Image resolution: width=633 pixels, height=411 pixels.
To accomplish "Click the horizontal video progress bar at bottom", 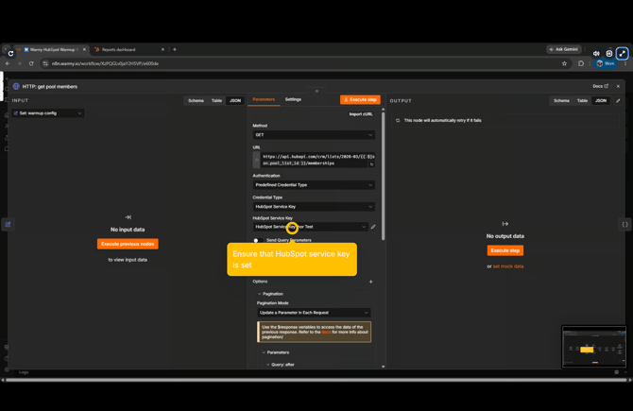I will click(316, 380).
